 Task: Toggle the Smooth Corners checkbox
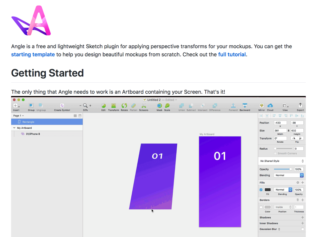pyautogui.click(x=275, y=153)
